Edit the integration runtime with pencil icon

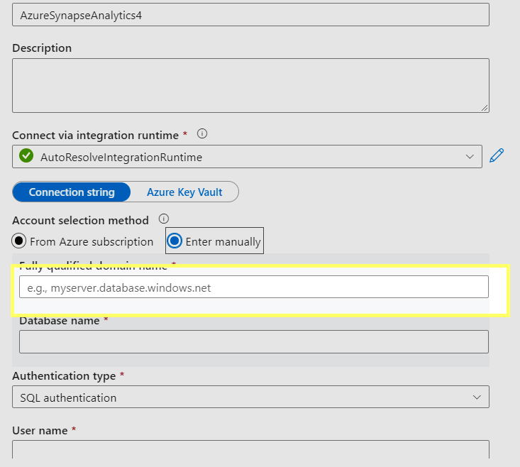coord(497,156)
